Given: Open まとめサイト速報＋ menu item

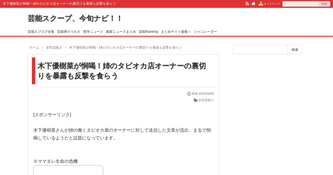Looking at the screenshot, I should click(x=176, y=32).
